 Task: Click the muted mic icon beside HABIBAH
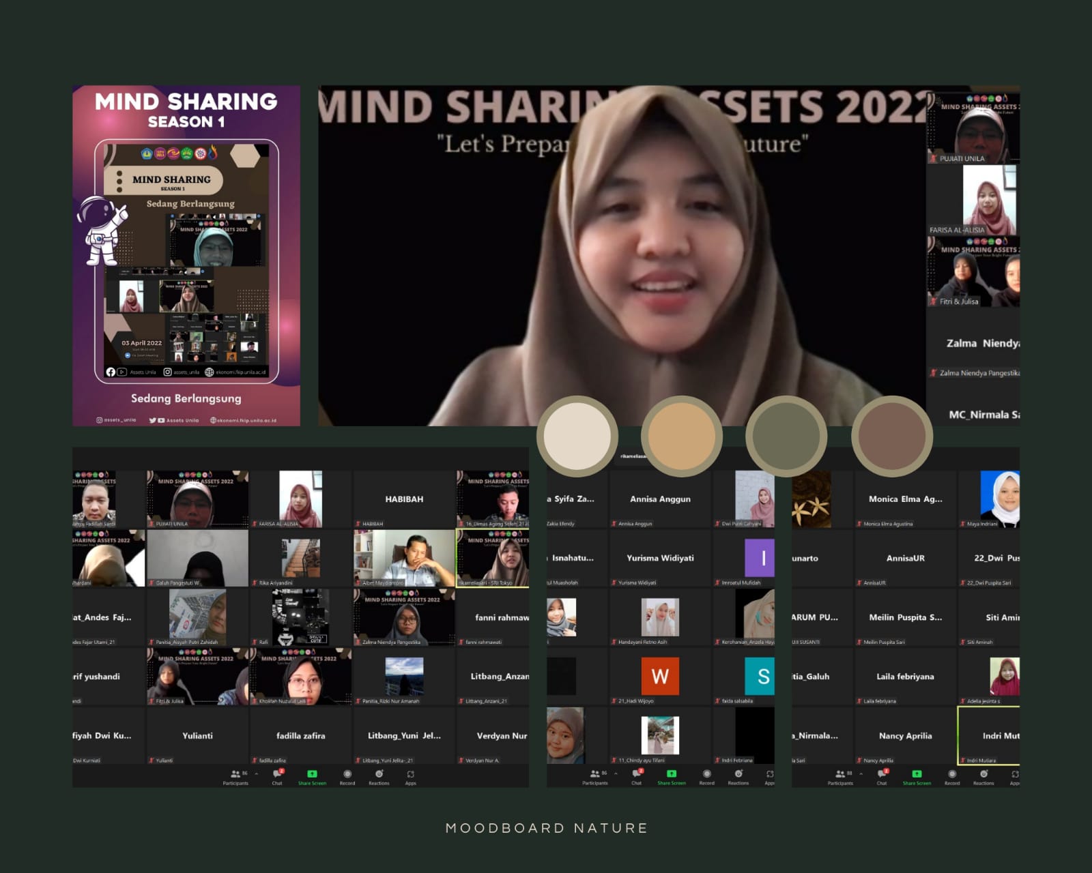358,524
